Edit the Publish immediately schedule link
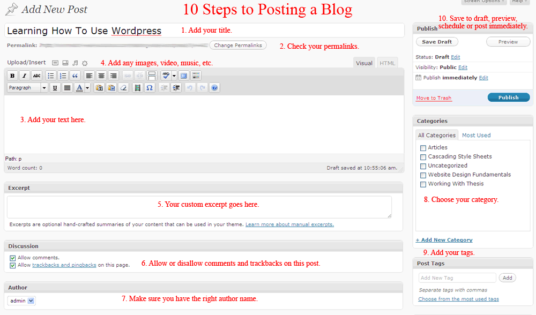 coord(483,78)
